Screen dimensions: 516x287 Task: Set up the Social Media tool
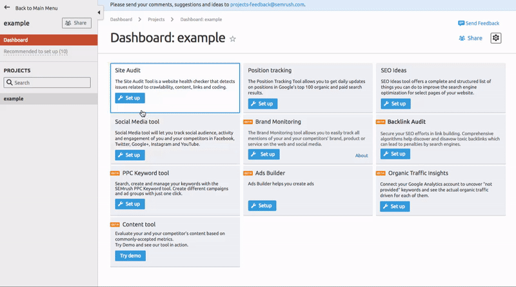[130, 154]
